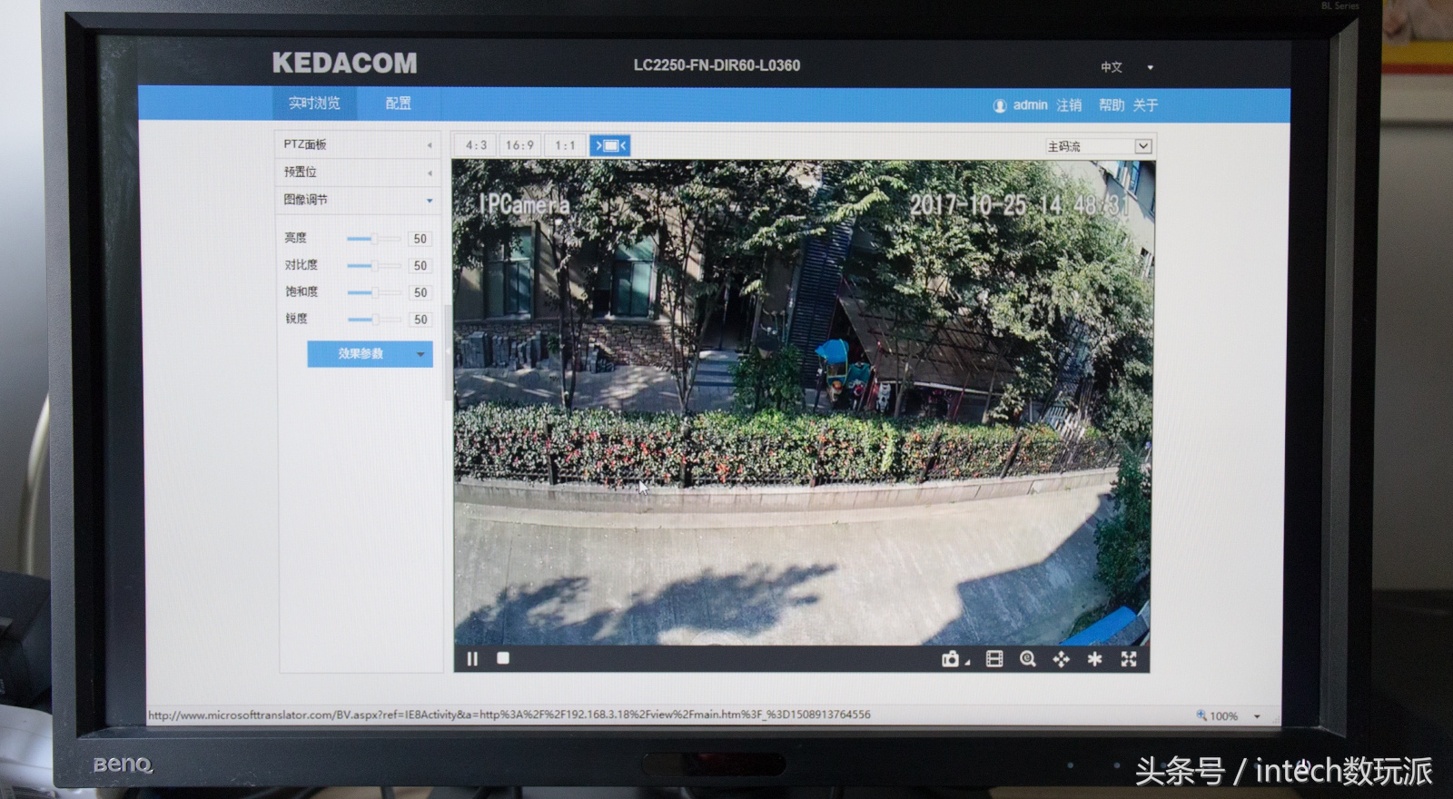
Task: Click the 亮度 brightness slider
Action: (x=373, y=239)
